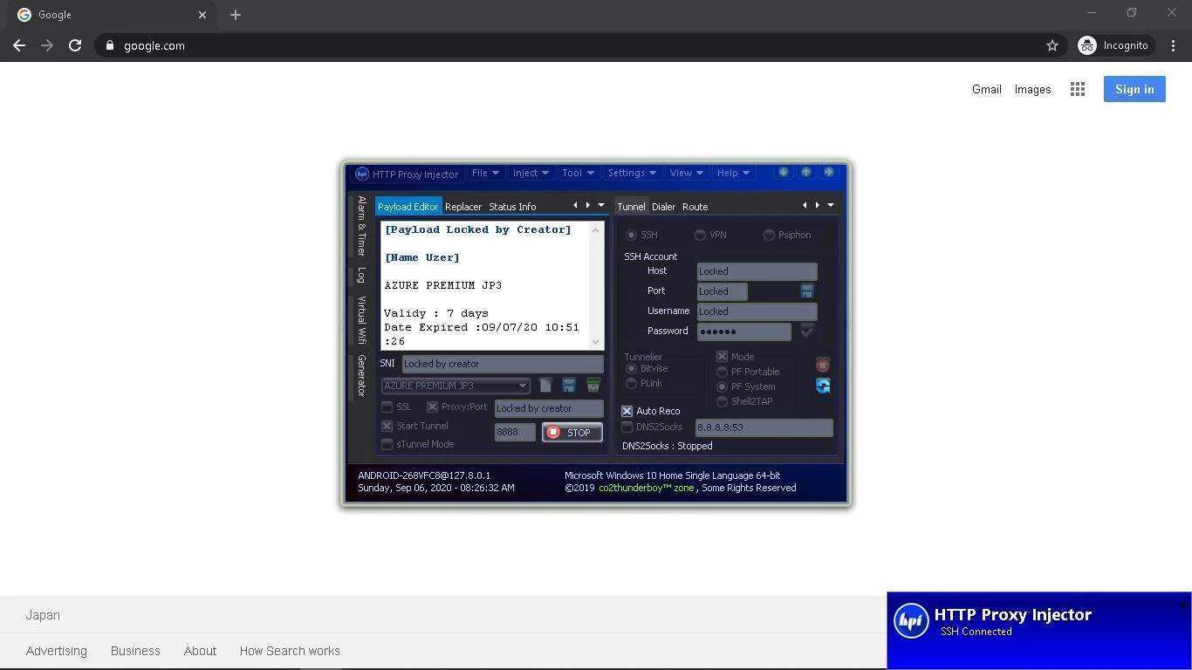1192x670 pixels.
Task: Click the HPI logo in the notification
Action: pyautogui.click(x=912, y=621)
